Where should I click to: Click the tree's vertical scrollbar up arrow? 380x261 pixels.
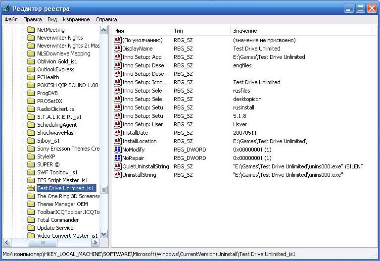tap(104, 30)
